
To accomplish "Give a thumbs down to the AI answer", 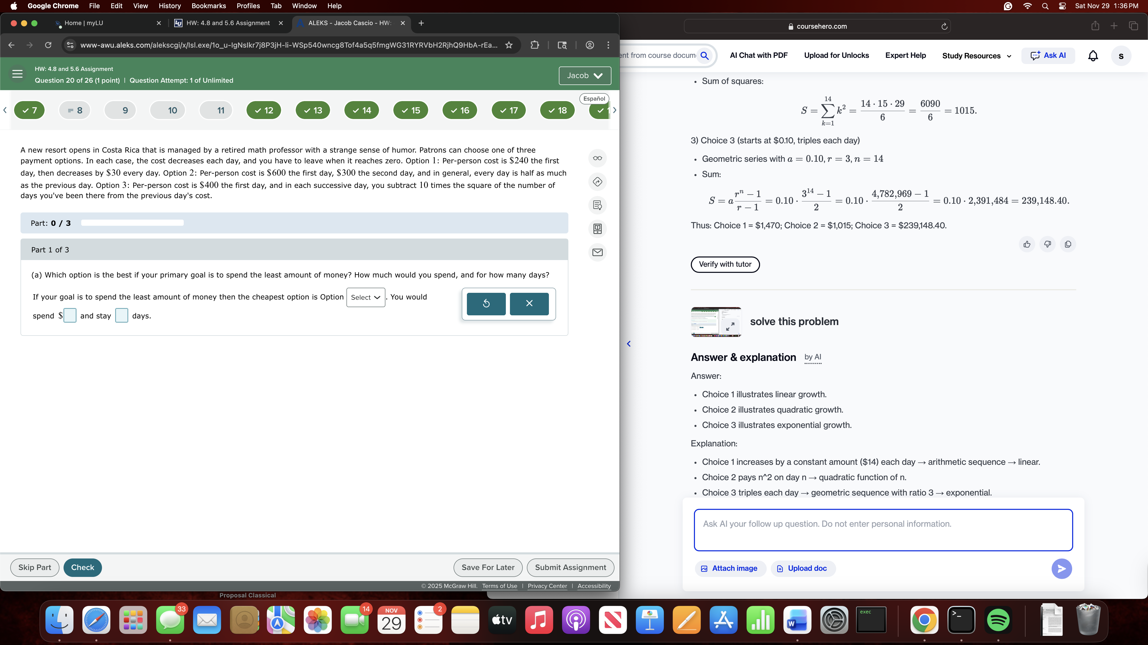I will pos(1047,244).
